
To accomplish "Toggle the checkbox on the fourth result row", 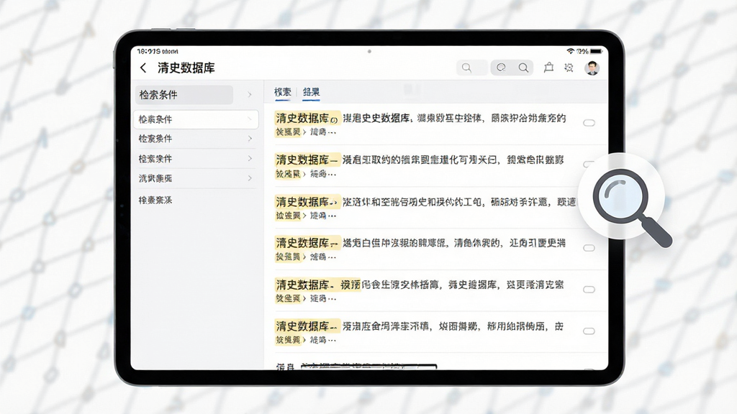I will [x=589, y=248].
